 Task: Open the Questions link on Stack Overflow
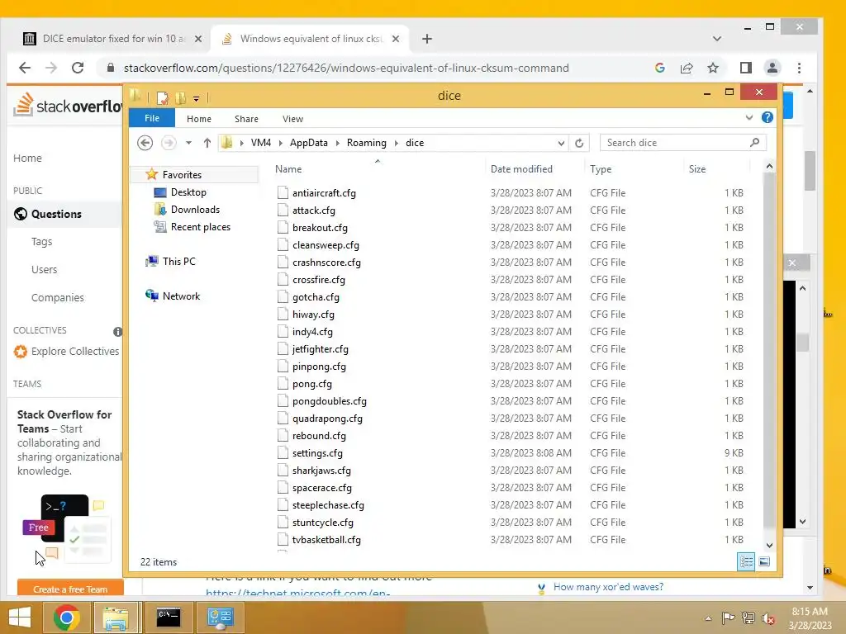56,214
